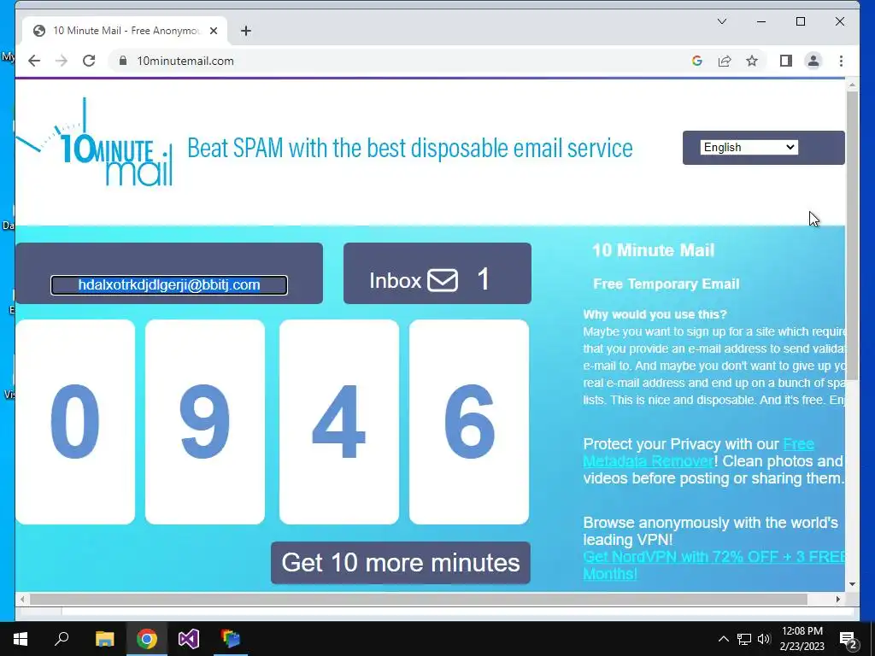Click the Chrome taskbar icon
875x656 pixels.
147,639
